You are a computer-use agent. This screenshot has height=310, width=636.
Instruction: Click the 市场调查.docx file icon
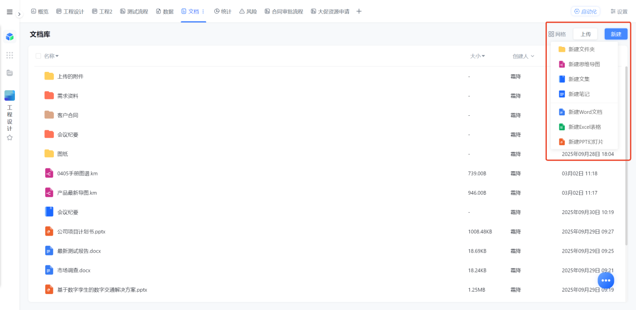pos(49,270)
